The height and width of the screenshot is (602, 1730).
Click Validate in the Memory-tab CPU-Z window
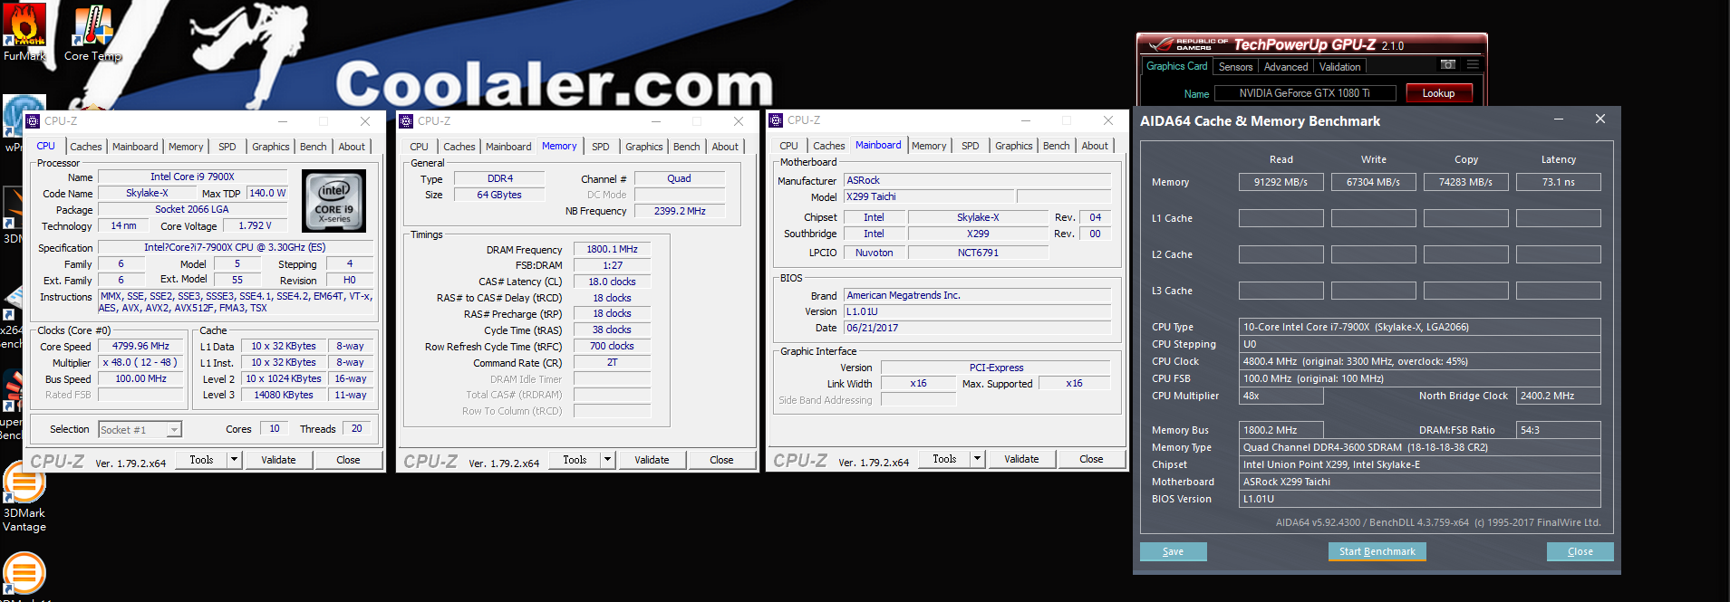coord(652,460)
